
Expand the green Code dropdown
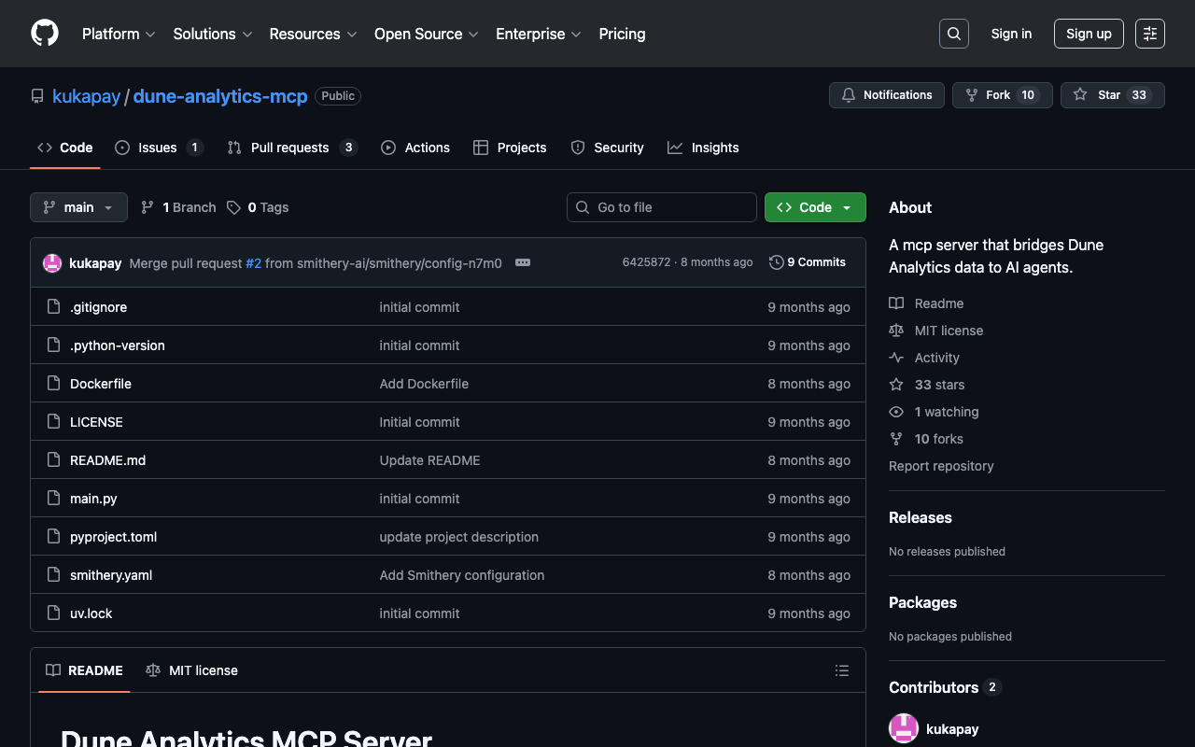click(x=814, y=207)
